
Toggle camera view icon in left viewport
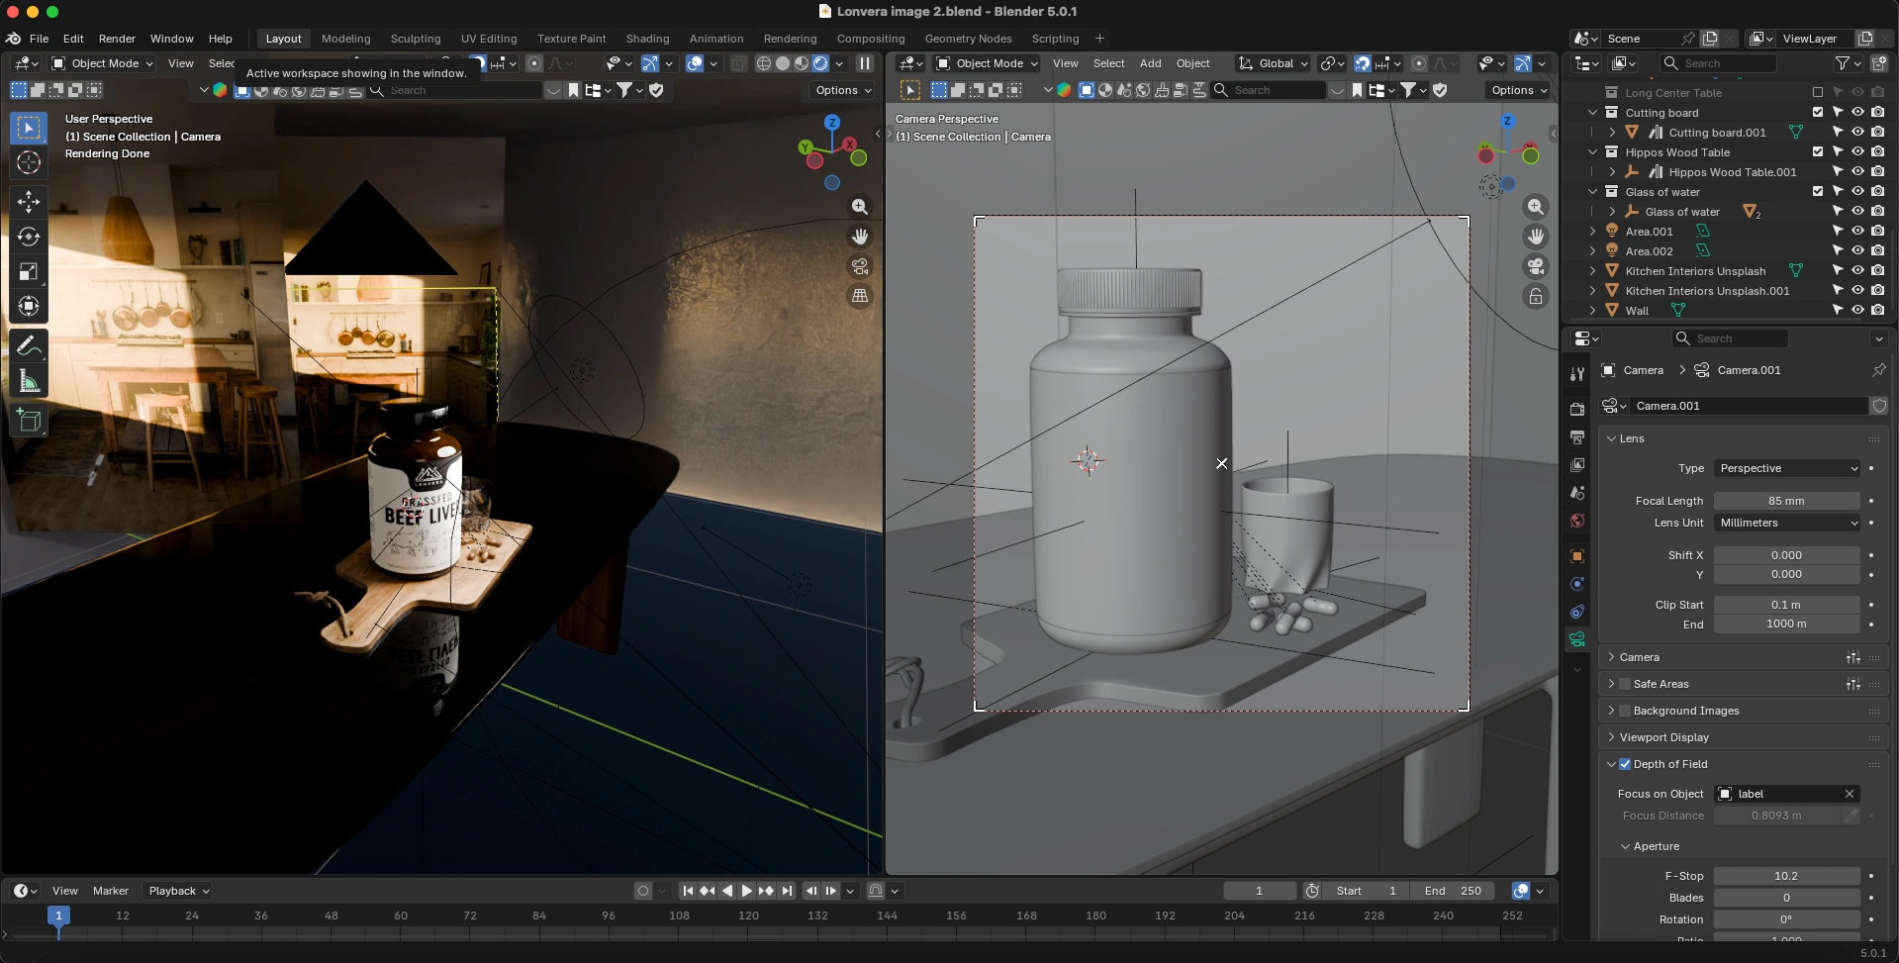[860, 266]
